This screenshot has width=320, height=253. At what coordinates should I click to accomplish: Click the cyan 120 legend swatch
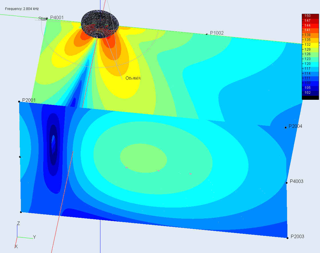tap(310, 64)
